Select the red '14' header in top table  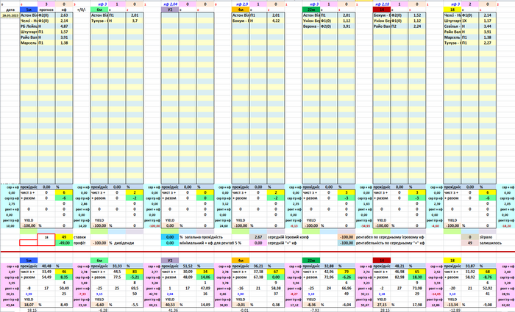(x=382, y=10)
